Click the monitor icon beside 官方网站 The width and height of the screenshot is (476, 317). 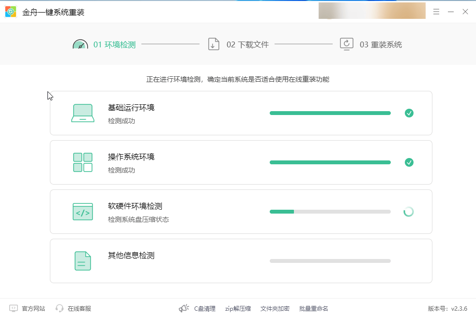(14, 308)
